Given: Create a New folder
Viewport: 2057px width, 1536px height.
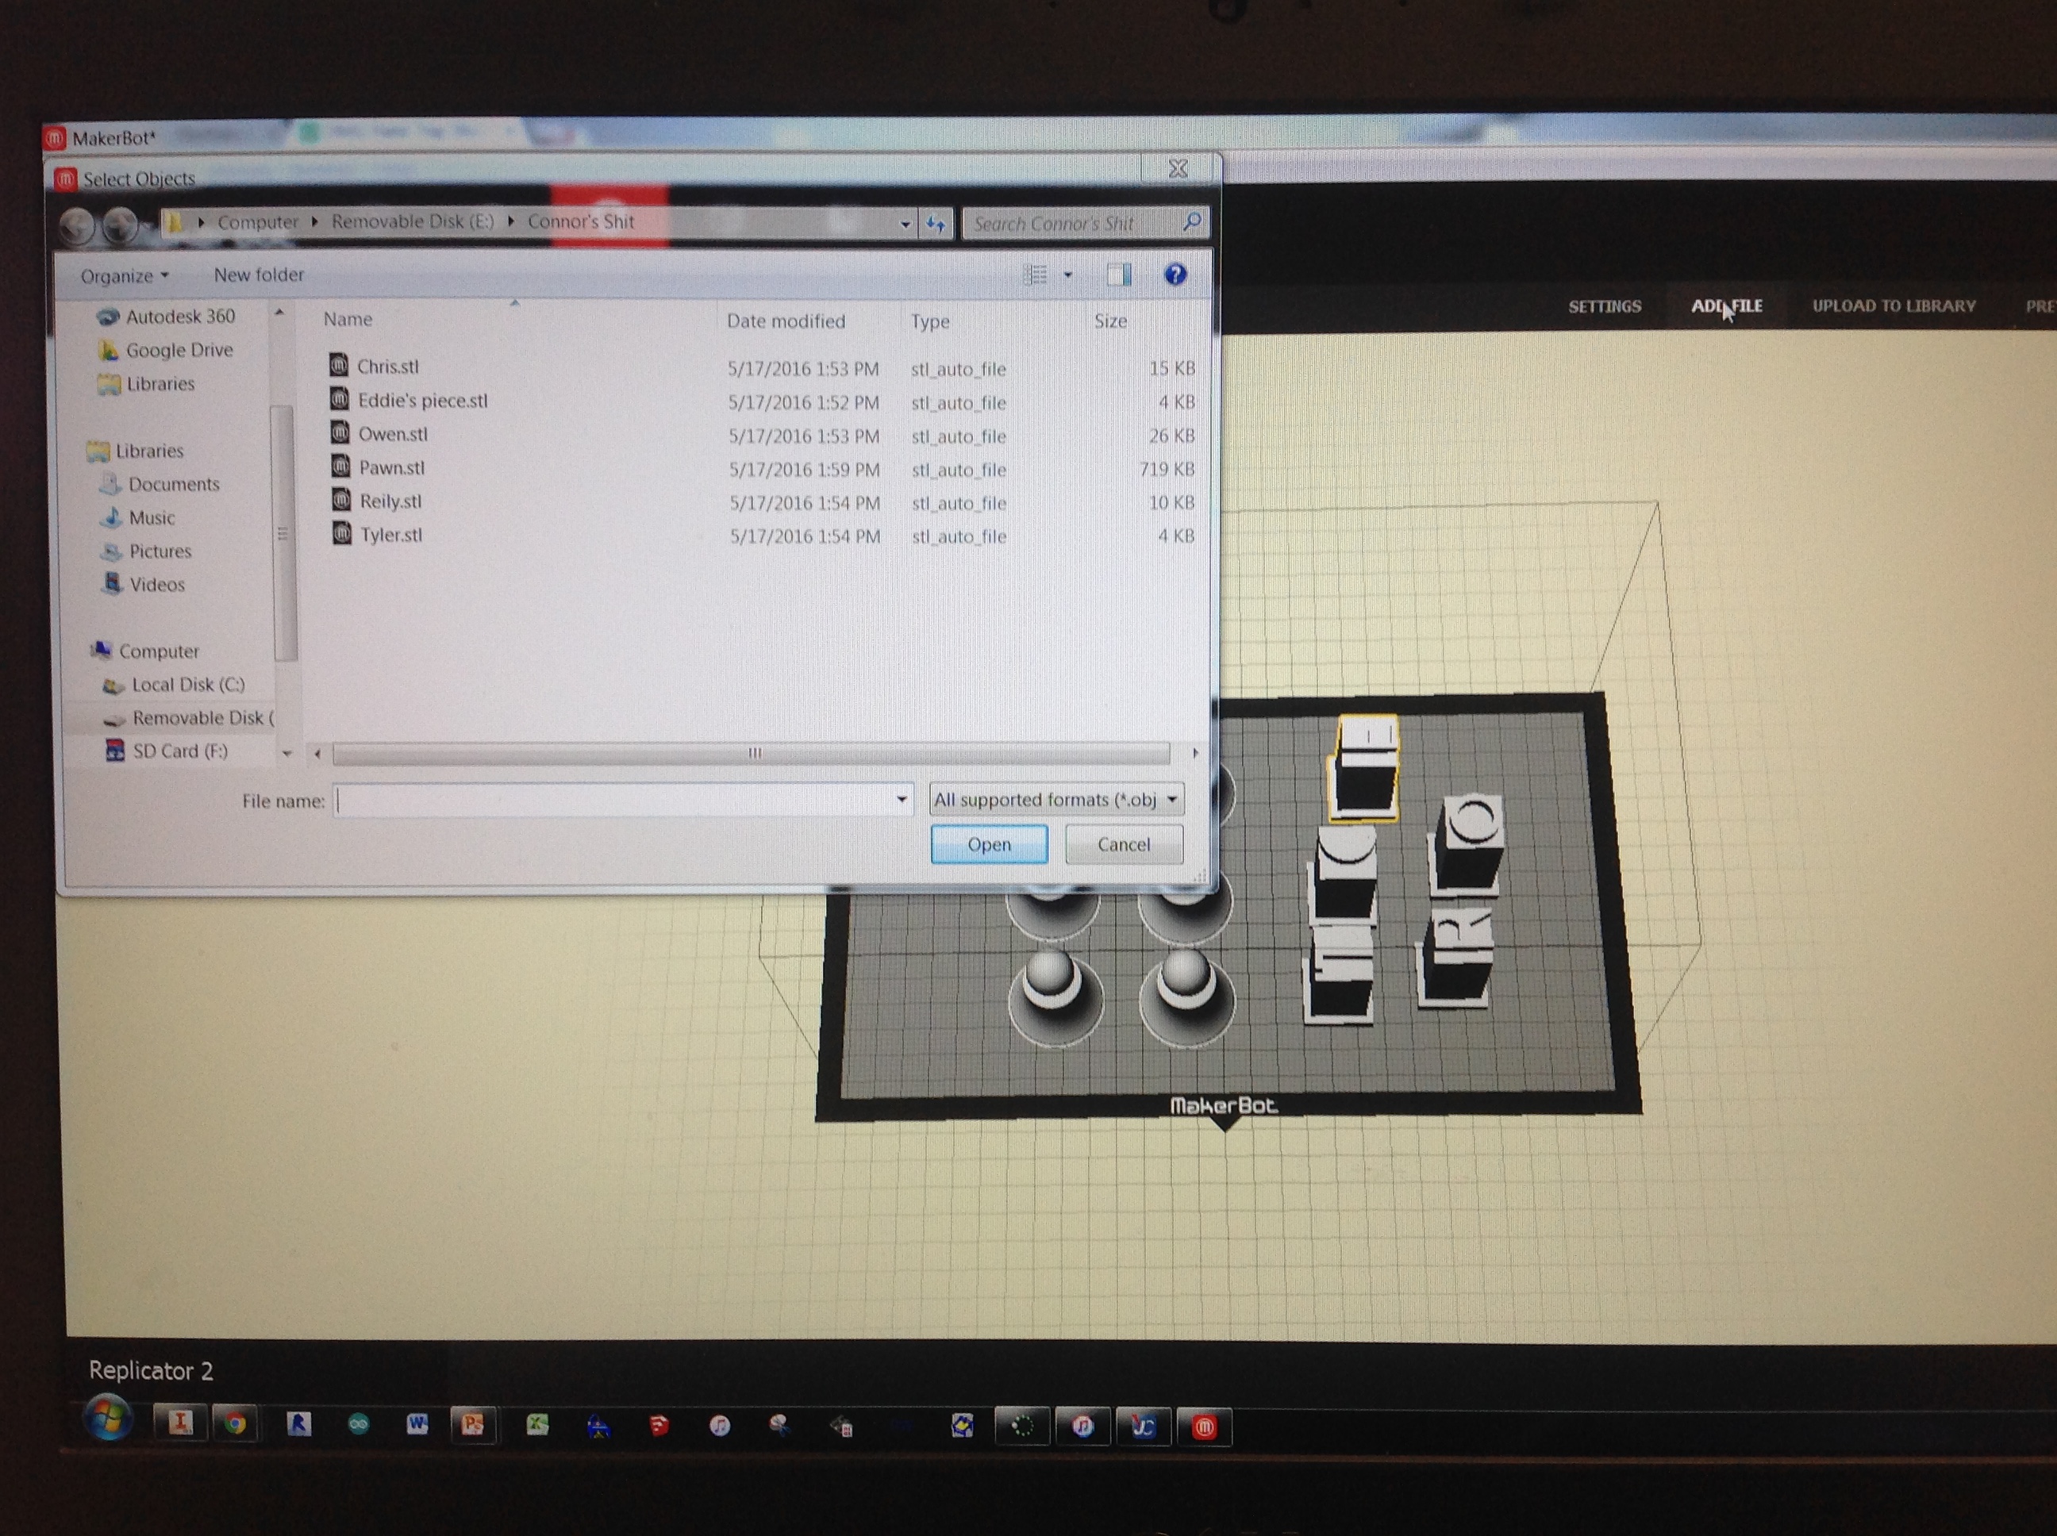Looking at the screenshot, I should (x=259, y=275).
